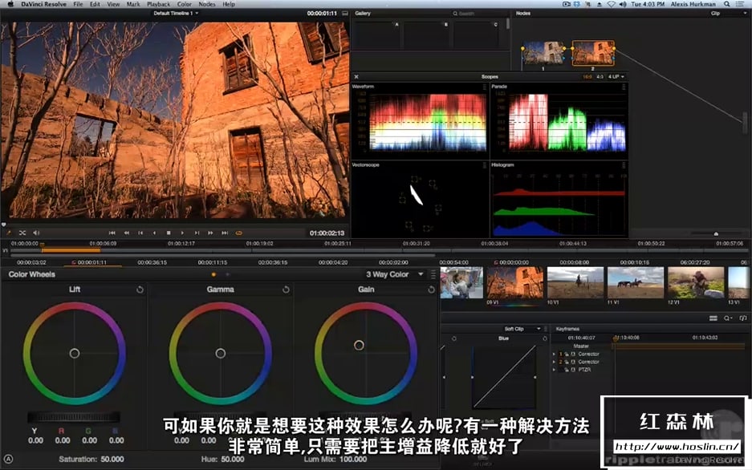Select clip thumbnail 12 V1
752x470 pixels.
(696, 282)
